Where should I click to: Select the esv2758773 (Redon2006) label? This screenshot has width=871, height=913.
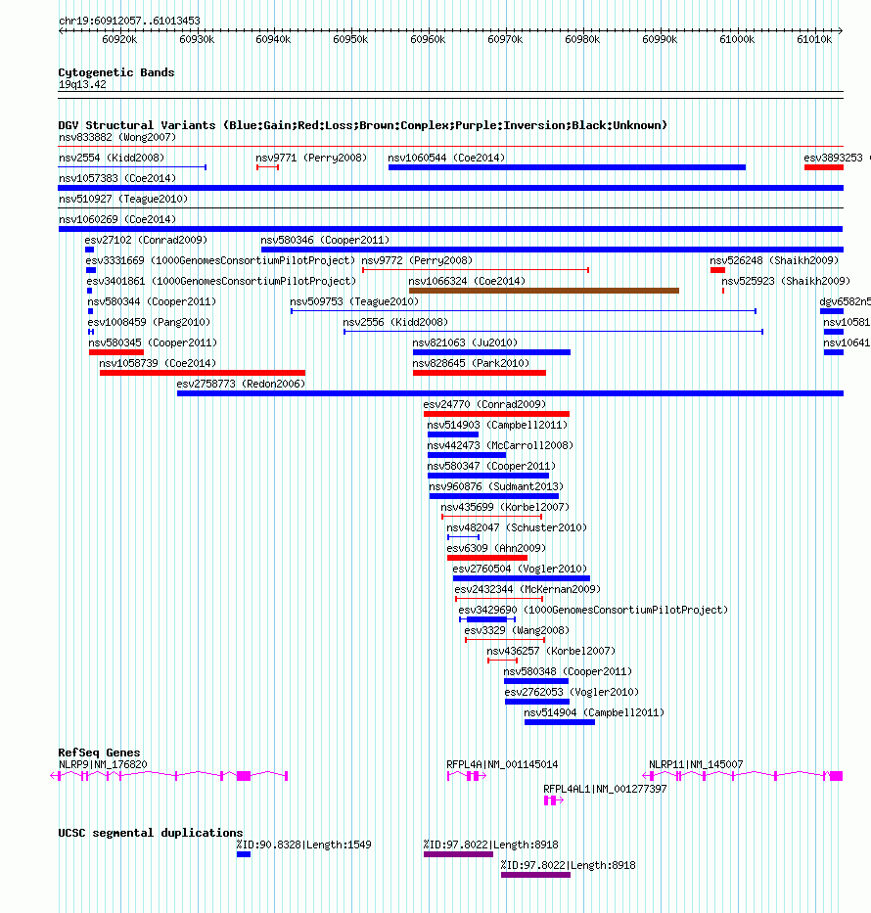coord(241,384)
